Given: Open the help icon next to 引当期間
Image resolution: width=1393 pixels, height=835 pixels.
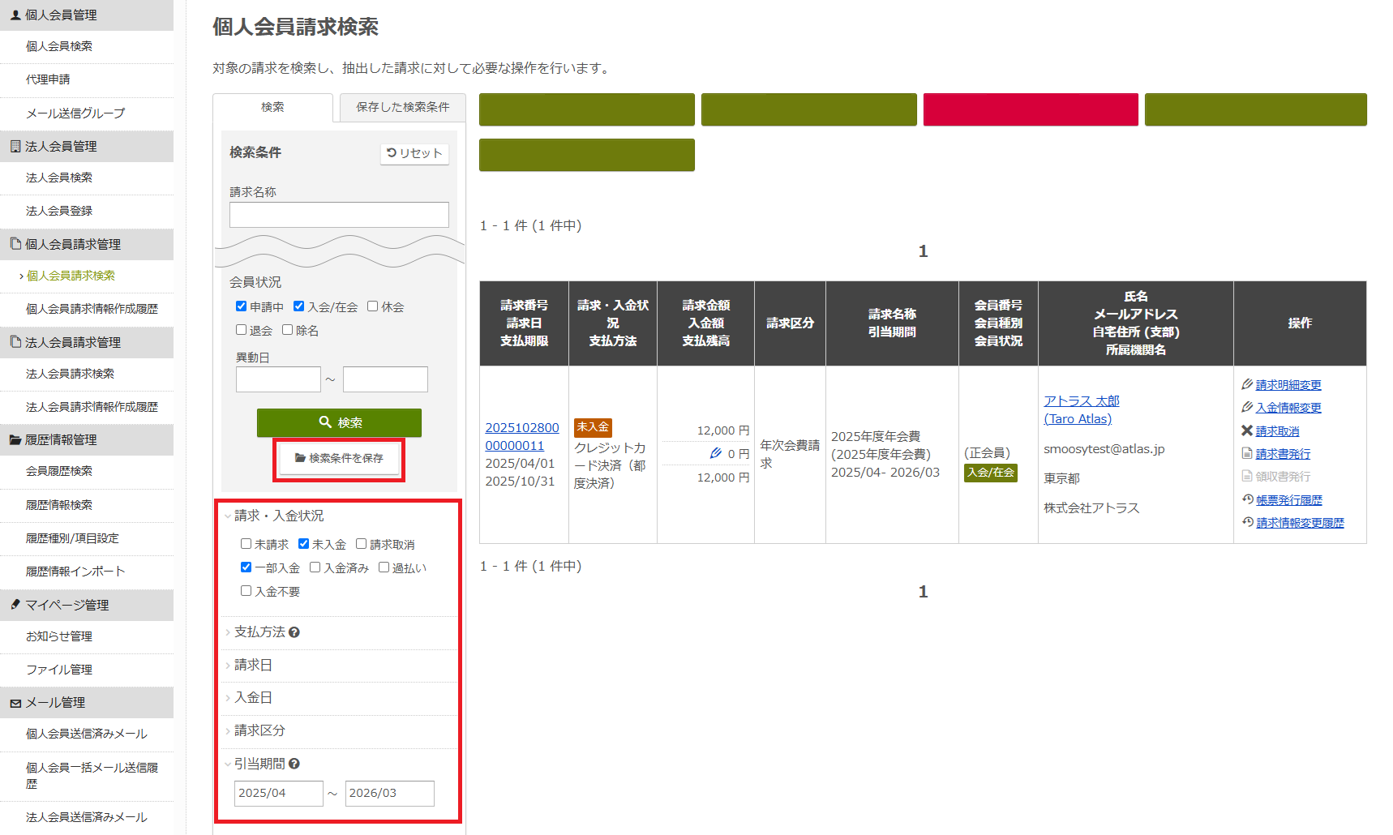Looking at the screenshot, I should tap(295, 763).
